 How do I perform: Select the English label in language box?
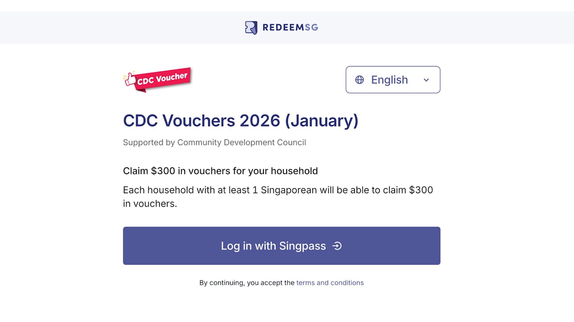[x=389, y=80]
